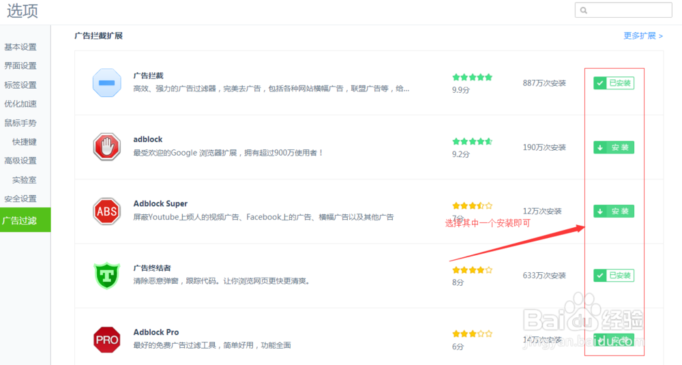The image size is (682, 365).
Task: Open 鼠标手势 in the sidebar
Action: click(20, 123)
